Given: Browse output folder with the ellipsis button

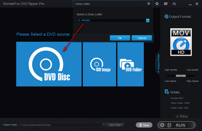Looking at the screenshot, I should [104, 125].
